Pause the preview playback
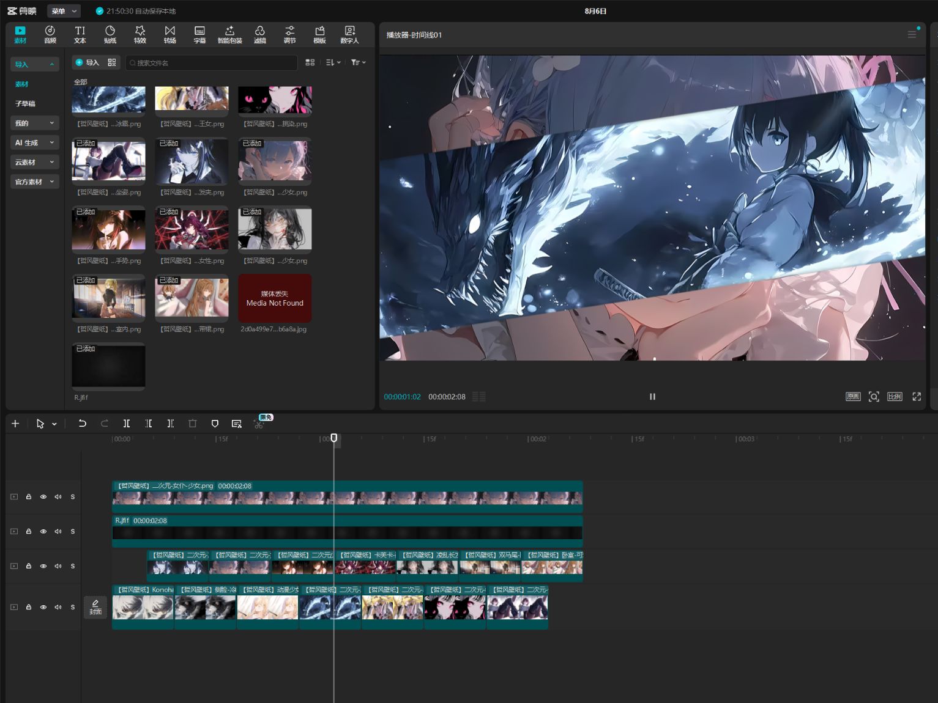938x703 pixels. click(x=652, y=397)
